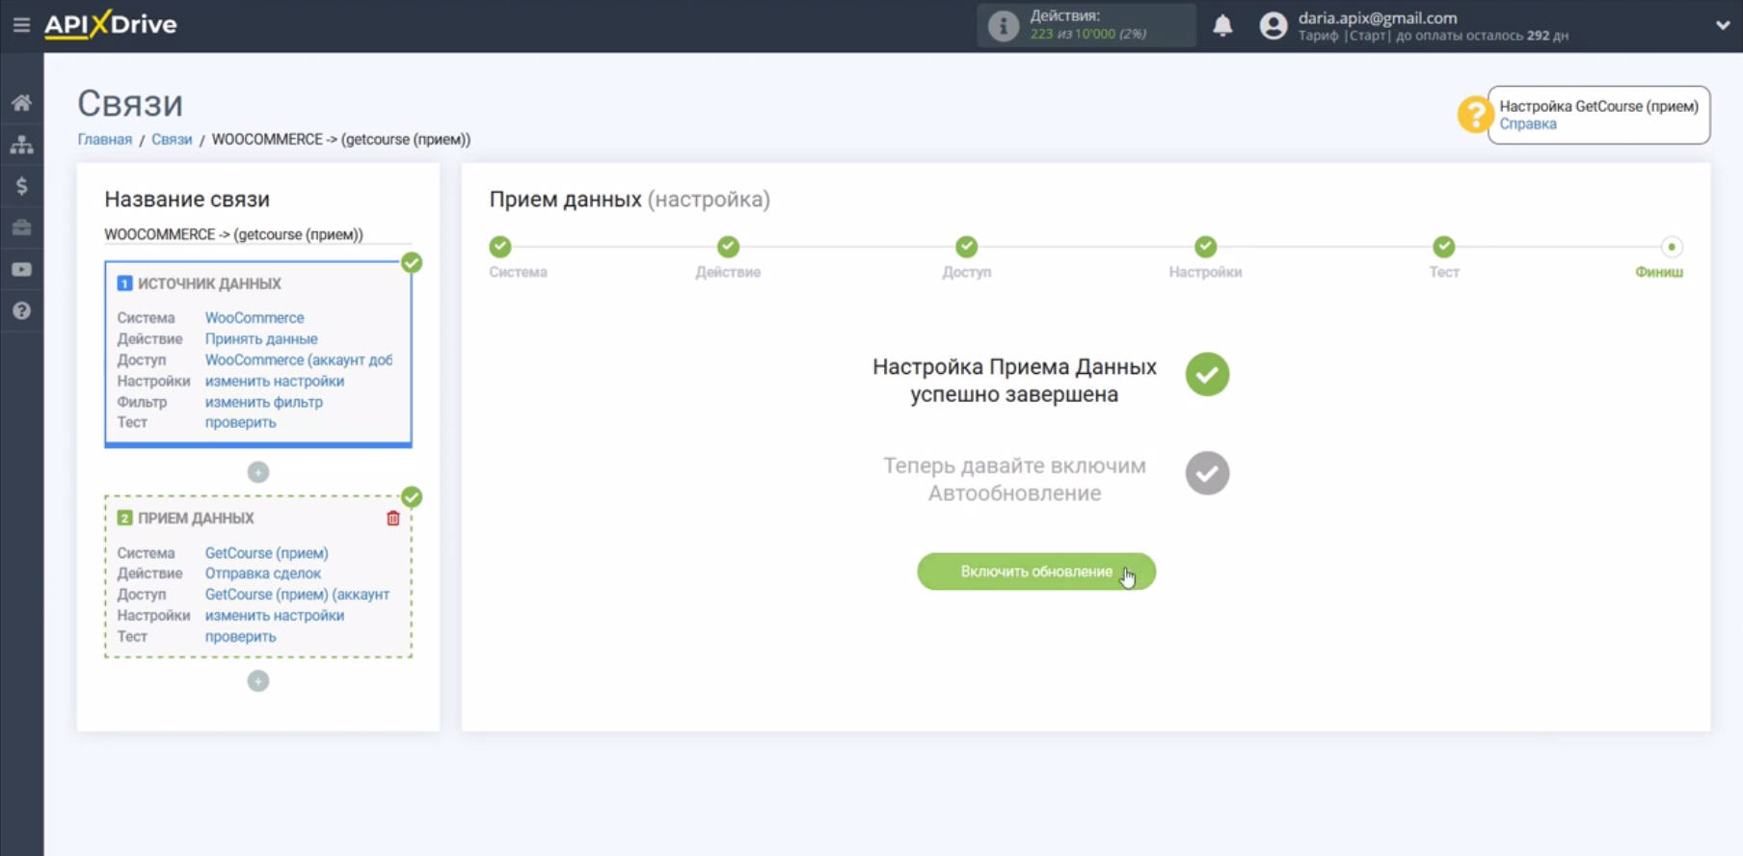Go to Действие step marker

729,247
